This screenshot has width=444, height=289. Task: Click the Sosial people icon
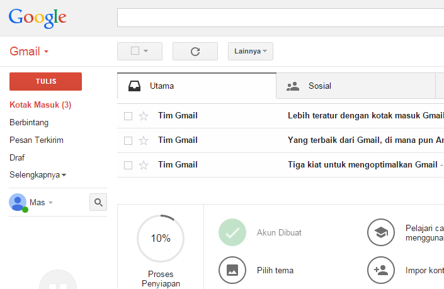pyautogui.click(x=293, y=86)
